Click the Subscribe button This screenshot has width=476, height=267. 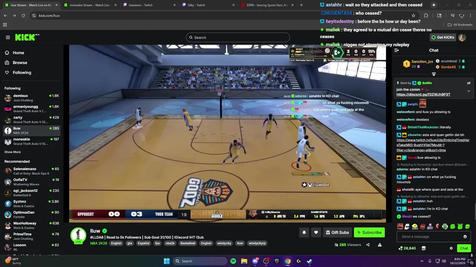[x=369, y=233]
